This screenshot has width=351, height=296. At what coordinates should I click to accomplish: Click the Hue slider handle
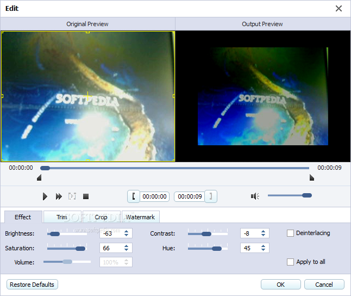(217, 249)
